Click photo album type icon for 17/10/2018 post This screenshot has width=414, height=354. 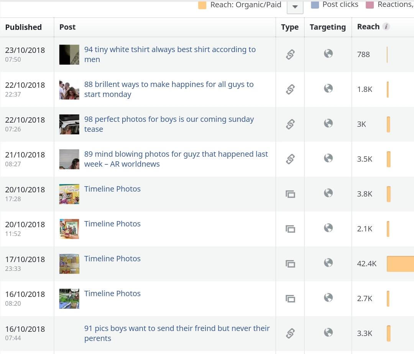[x=290, y=264]
